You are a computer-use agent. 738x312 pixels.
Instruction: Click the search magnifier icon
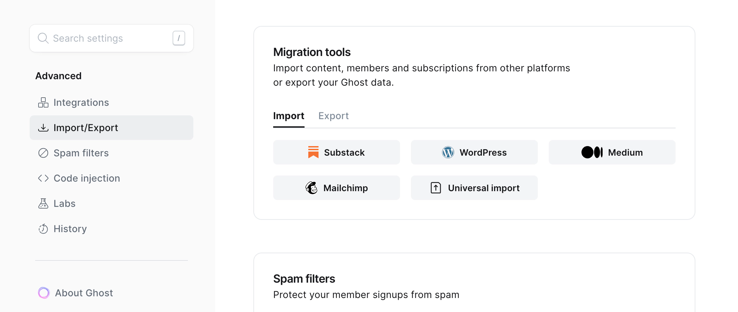pyautogui.click(x=43, y=38)
